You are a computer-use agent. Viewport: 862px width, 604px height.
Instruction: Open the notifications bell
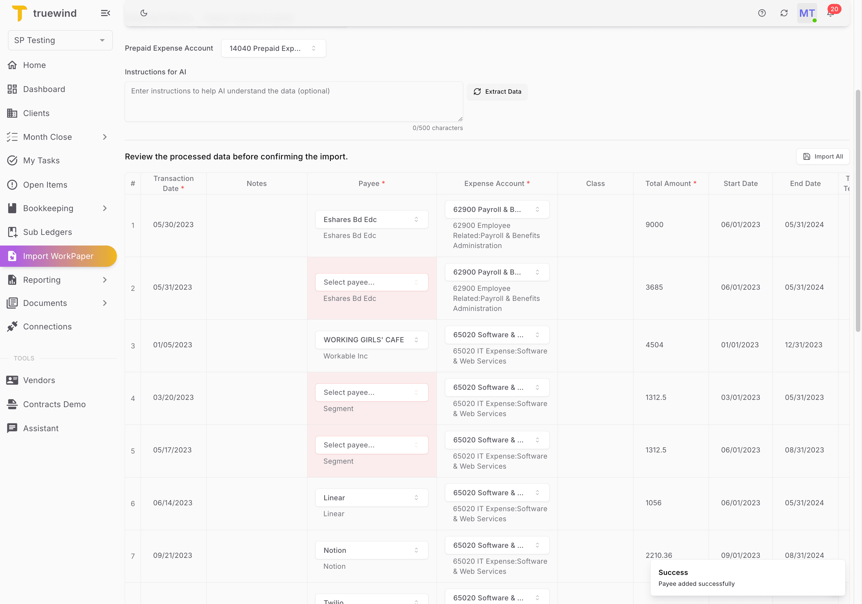point(830,13)
